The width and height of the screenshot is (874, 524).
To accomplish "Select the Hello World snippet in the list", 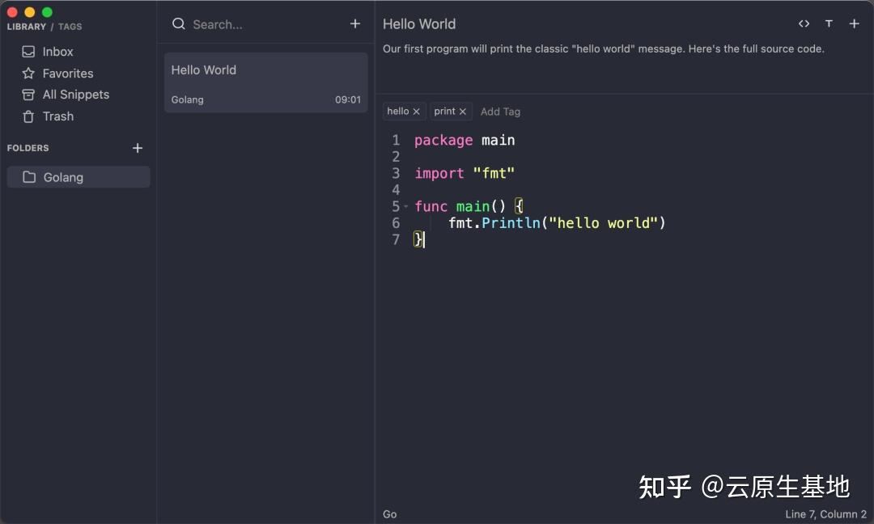I will click(x=265, y=81).
